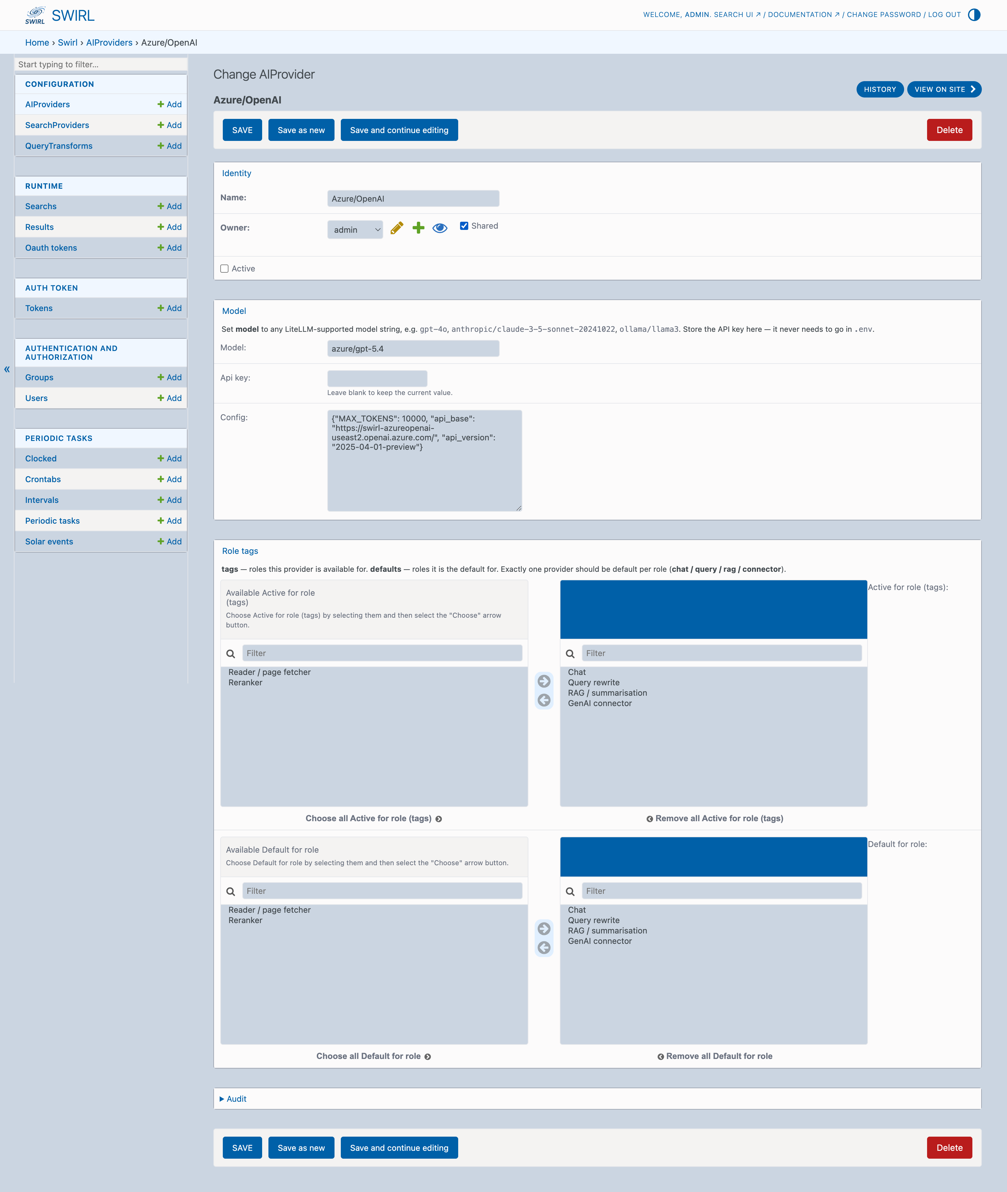Click the sidebar filter input
1007x1192 pixels.
pyautogui.click(x=101, y=64)
